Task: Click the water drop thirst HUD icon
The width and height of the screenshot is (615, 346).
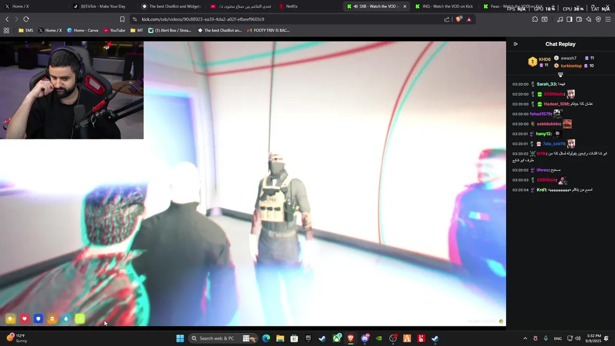Action: click(x=66, y=319)
